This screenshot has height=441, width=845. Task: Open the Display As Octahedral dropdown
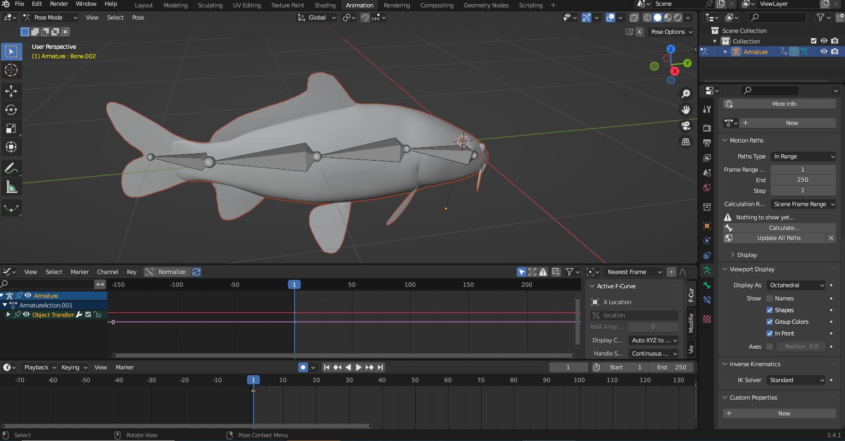(796, 285)
